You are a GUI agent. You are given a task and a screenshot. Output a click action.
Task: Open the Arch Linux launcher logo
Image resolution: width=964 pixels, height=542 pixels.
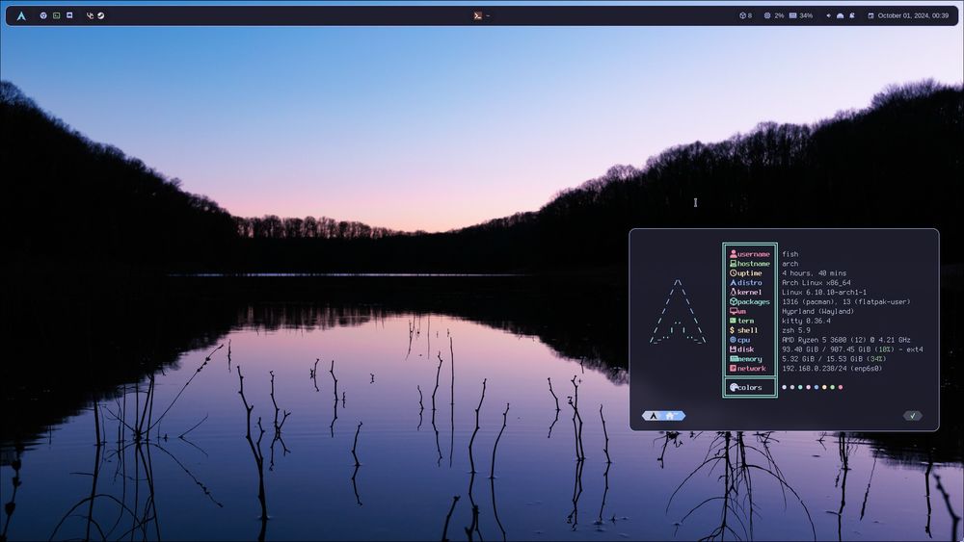(21, 16)
